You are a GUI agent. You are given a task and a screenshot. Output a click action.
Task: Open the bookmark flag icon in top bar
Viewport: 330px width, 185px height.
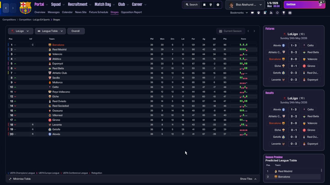pyautogui.click(x=204, y=5)
